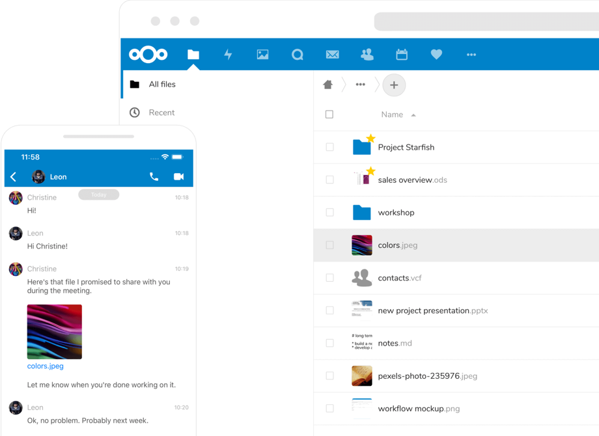Select the colors.jpeg row checkbox
This screenshot has width=599, height=436.
pos(329,245)
